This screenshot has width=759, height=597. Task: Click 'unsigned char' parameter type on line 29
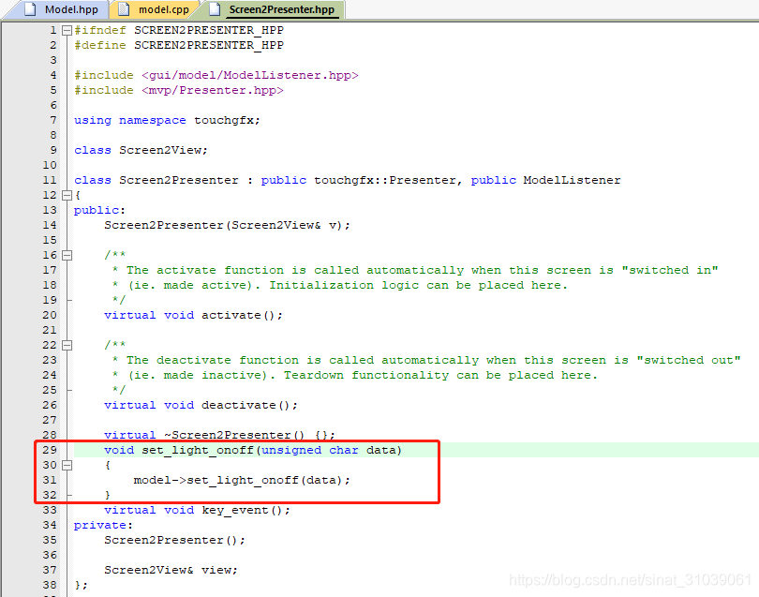point(310,450)
